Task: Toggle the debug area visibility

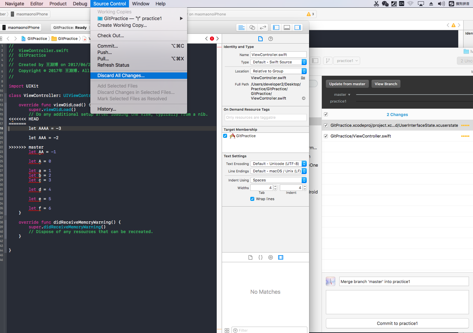Action: pos(287,27)
